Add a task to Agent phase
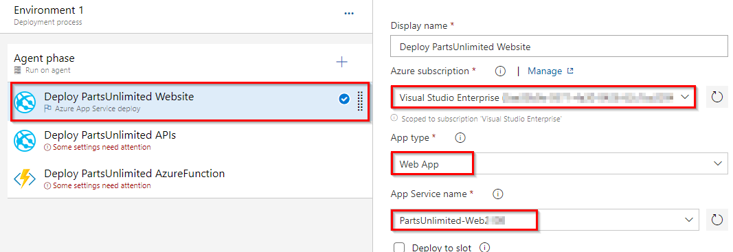 [341, 62]
